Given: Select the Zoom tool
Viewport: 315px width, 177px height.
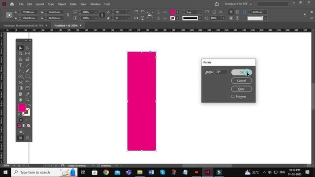Looking at the screenshot, I should click(28, 100).
